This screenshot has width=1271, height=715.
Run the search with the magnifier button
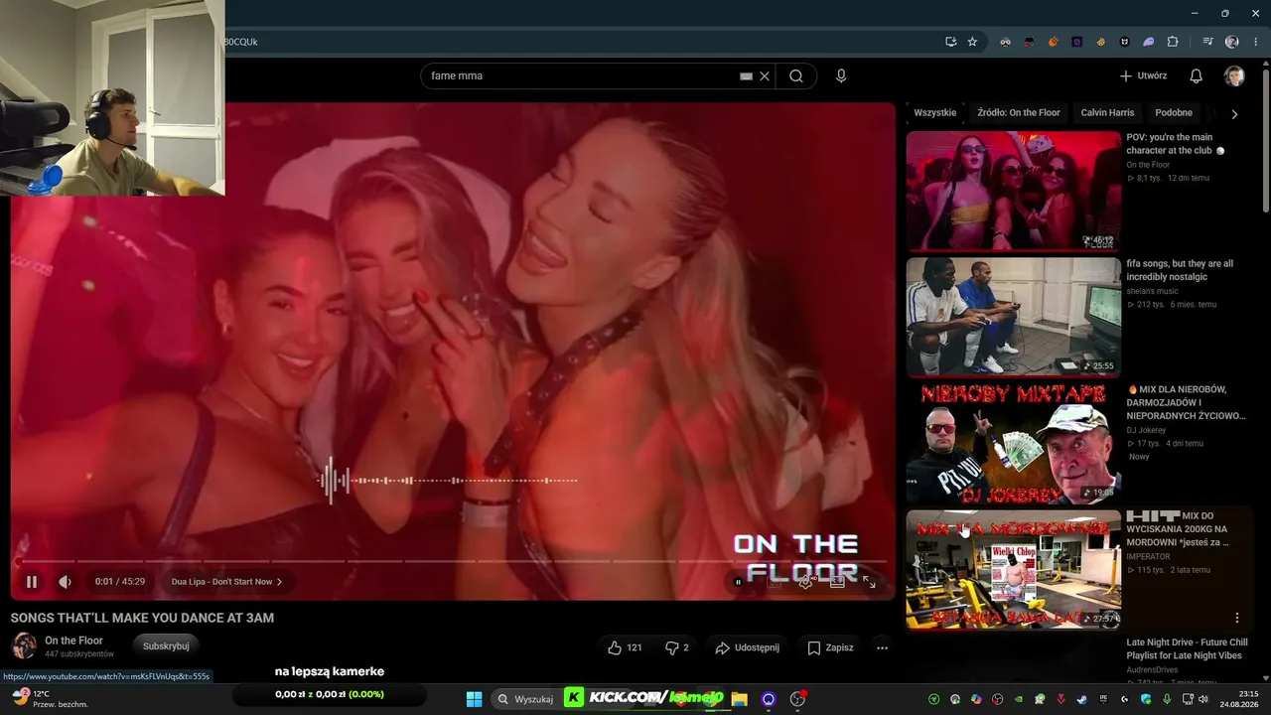[795, 75]
